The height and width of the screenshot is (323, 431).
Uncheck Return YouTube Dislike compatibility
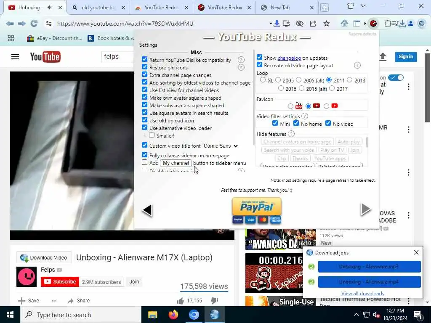(145, 59)
